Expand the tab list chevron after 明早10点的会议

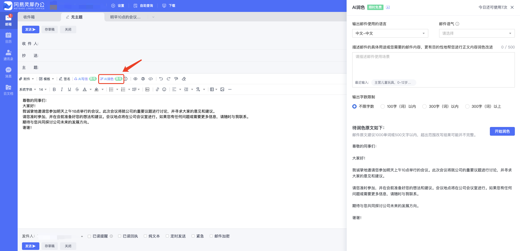pos(153,17)
